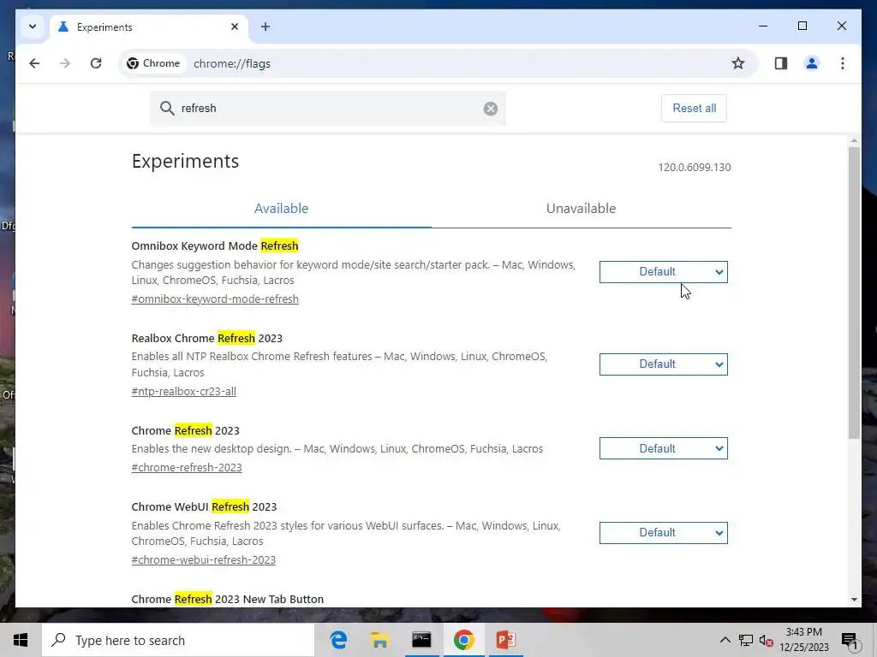Viewport: 877px width, 657px height.
Task: Close the Experiments tab
Action: click(235, 27)
